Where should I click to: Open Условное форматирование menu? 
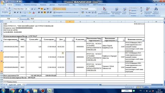pyautogui.click(x=104, y=11)
